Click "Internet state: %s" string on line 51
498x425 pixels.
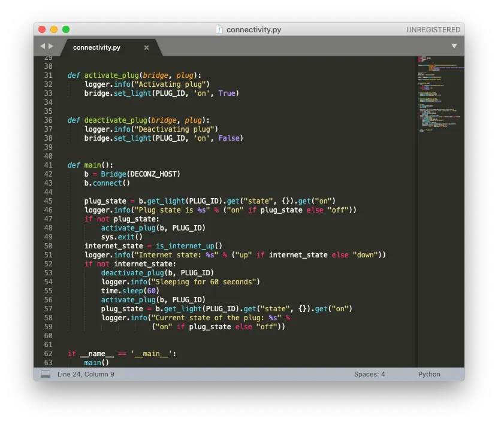click(176, 256)
